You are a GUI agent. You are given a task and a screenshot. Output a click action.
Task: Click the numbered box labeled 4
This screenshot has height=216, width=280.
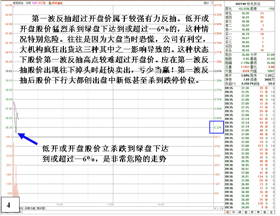pos(8,204)
